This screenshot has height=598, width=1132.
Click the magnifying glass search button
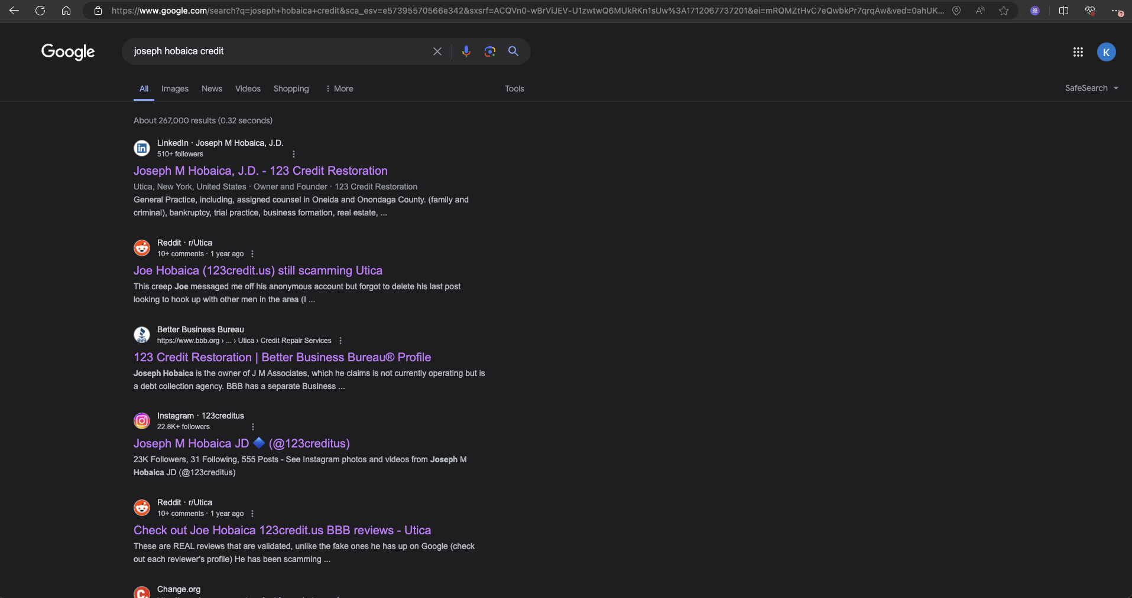pos(513,51)
